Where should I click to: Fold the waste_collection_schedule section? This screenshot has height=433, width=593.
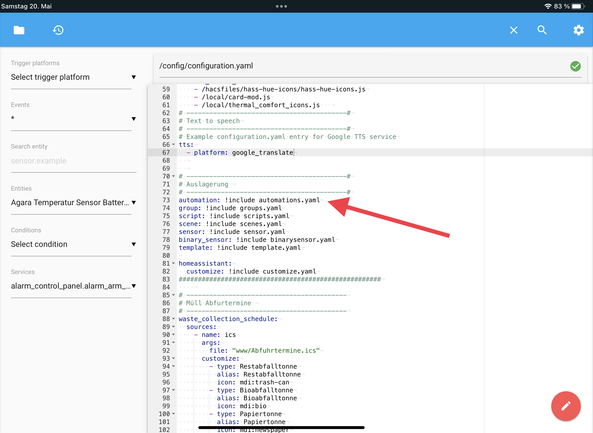[173, 319]
